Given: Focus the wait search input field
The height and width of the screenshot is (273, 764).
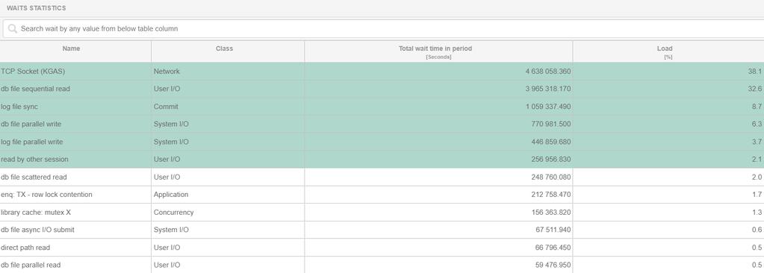Looking at the screenshot, I should point(385,28).
